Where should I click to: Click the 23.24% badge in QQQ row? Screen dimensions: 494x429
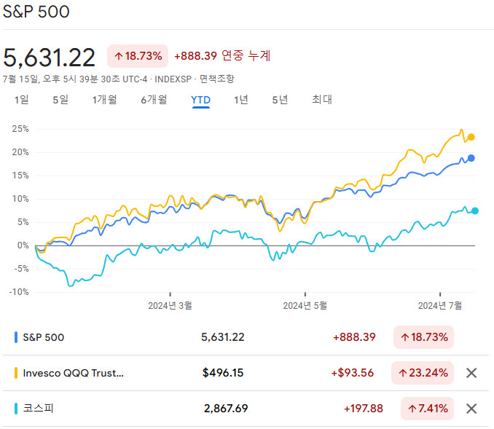click(x=423, y=373)
